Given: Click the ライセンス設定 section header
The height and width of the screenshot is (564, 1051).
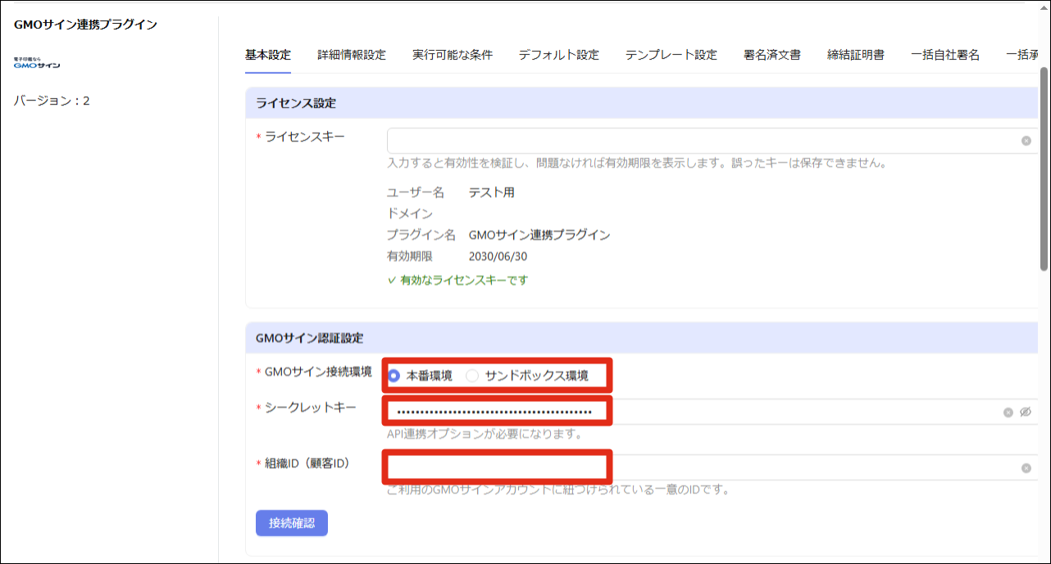Looking at the screenshot, I should tap(642, 103).
